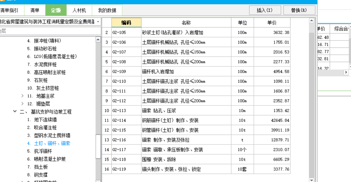
Task: Select row 钢筋锚杆(土钉) 制作、安装
Action: 196,120
